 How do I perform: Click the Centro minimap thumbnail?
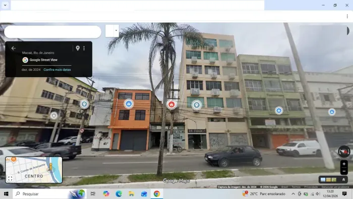point(34,170)
